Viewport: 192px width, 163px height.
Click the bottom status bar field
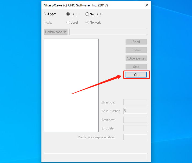point(95,156)
